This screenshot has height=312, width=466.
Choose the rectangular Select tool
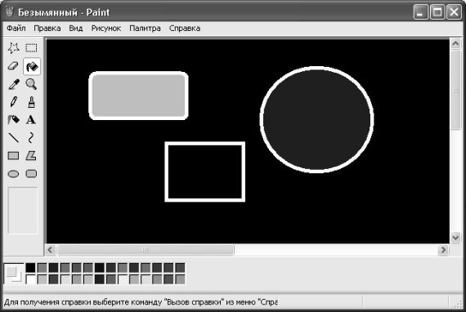31,48
